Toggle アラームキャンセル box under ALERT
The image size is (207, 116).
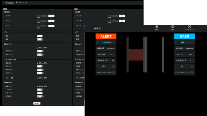tap(113, 73)
